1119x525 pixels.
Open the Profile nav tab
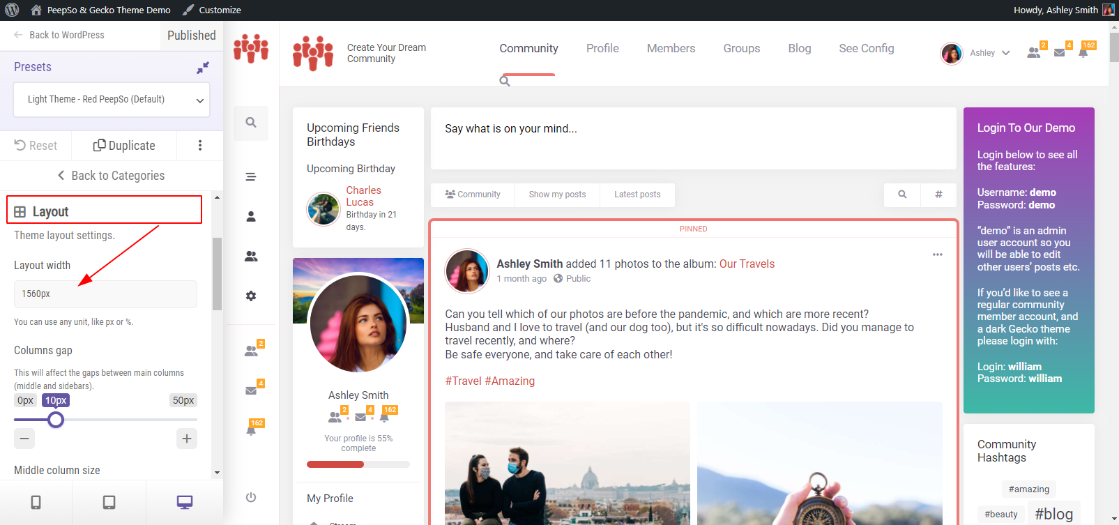602,48
